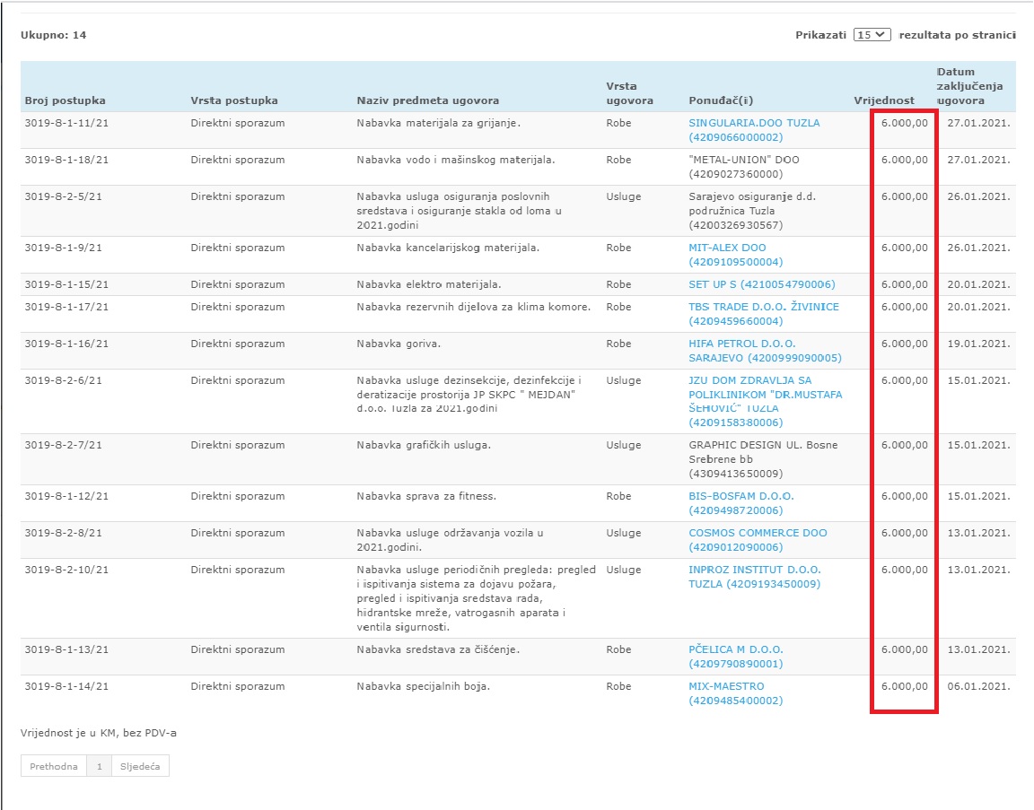1034x810 pixels.
Task: Open the results-per-page dropdown showing 15
Action: pos(872,35)
